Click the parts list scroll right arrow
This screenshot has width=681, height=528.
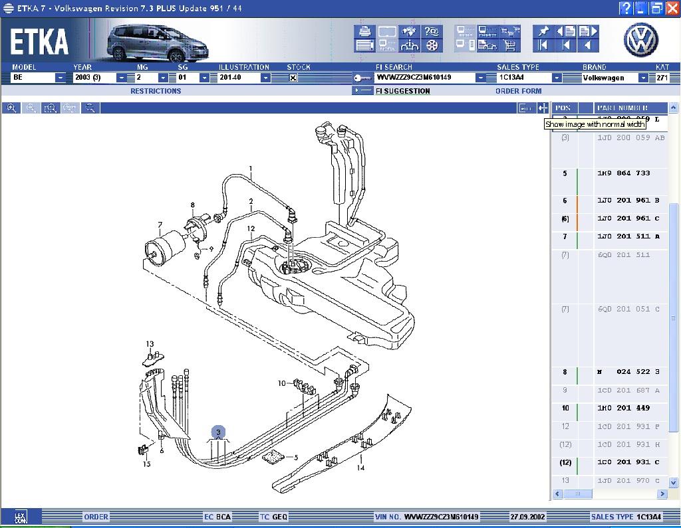(662, 493)
